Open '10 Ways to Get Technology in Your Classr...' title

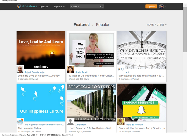pyautogui.click(x=91, y=76)
